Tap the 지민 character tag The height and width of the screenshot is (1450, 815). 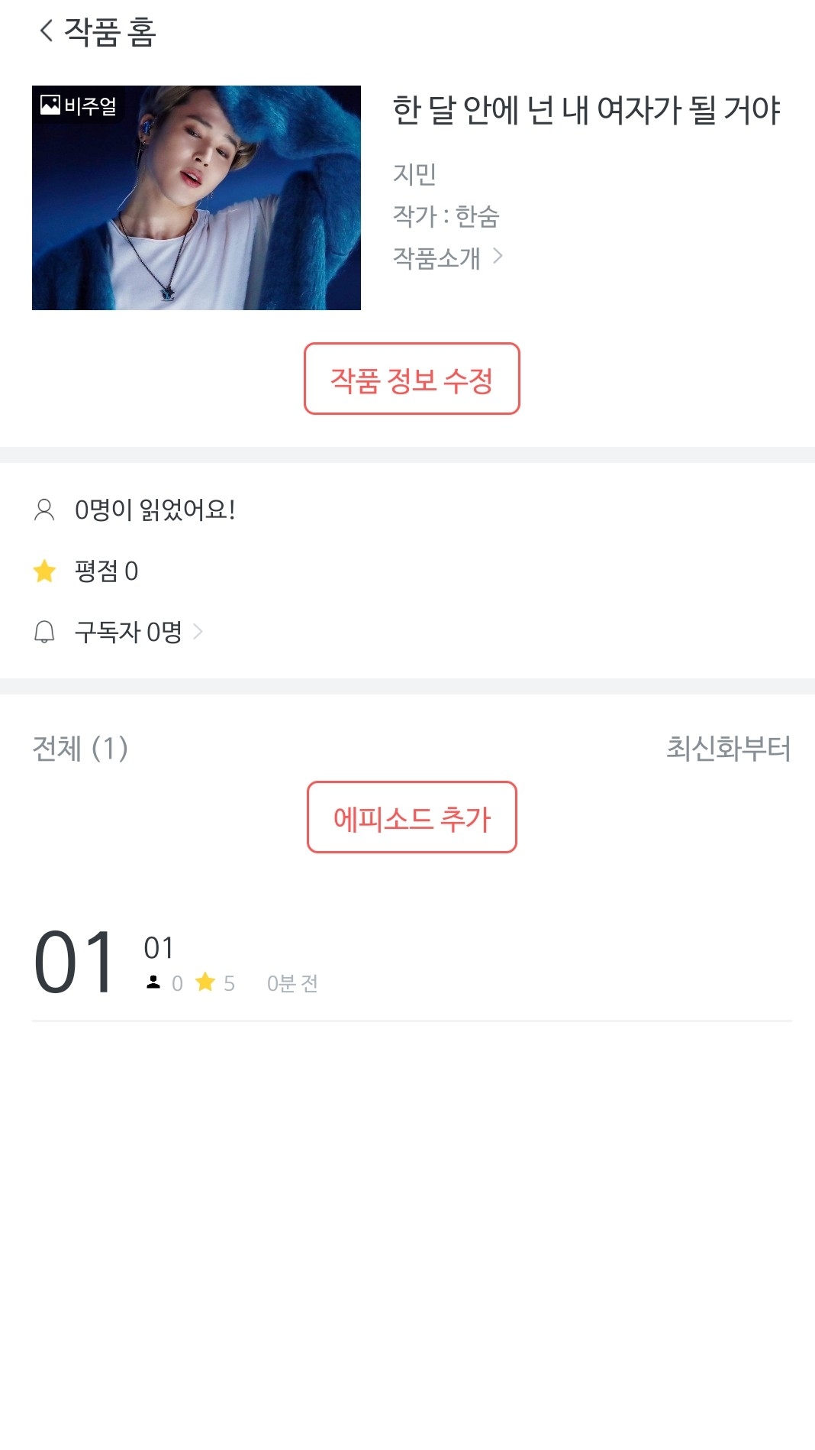coord(414,174)
